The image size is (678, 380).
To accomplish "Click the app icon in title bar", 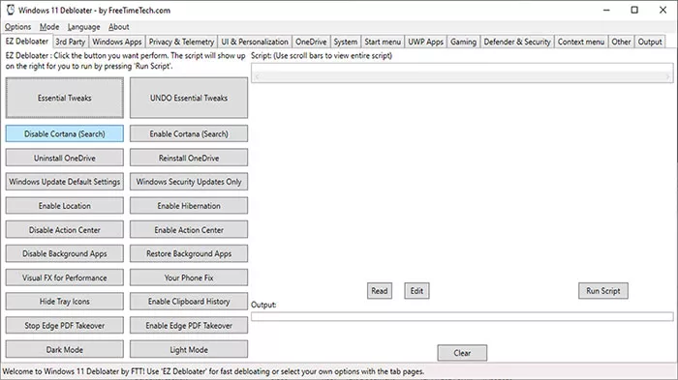I will pyautogui.click(x=11, y=10).
